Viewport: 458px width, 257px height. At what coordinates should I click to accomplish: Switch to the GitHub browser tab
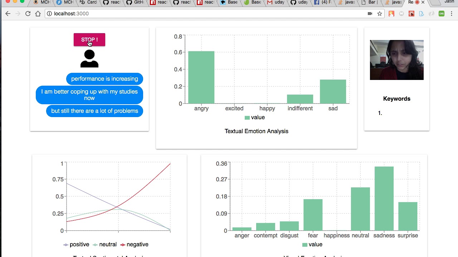click(x=135, y=2)
